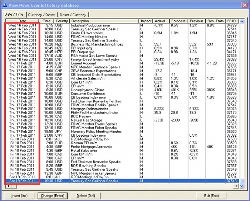250x201 pixels.
Task: Select the PPI Output q/q row
Action: pyautogui.click(x=122, y=52)
